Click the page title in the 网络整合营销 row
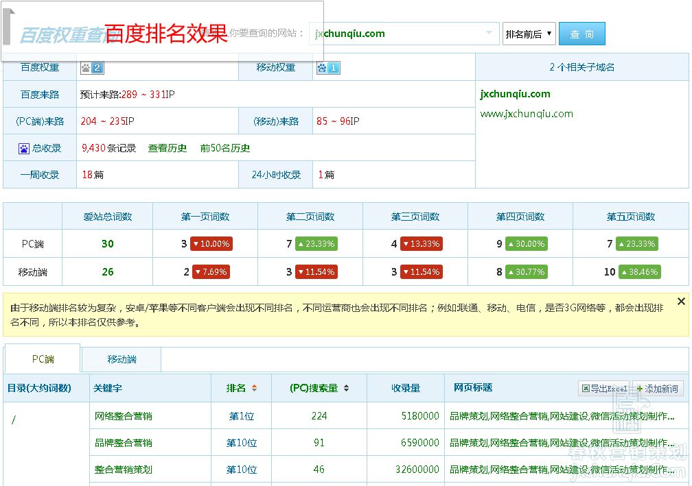This screenshot has height=486, width=692. point(562,416)
